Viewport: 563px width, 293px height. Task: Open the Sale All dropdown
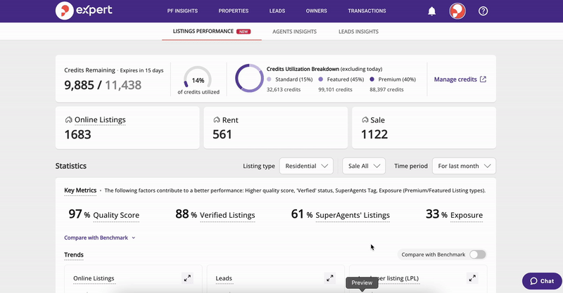tap(364, 166)
